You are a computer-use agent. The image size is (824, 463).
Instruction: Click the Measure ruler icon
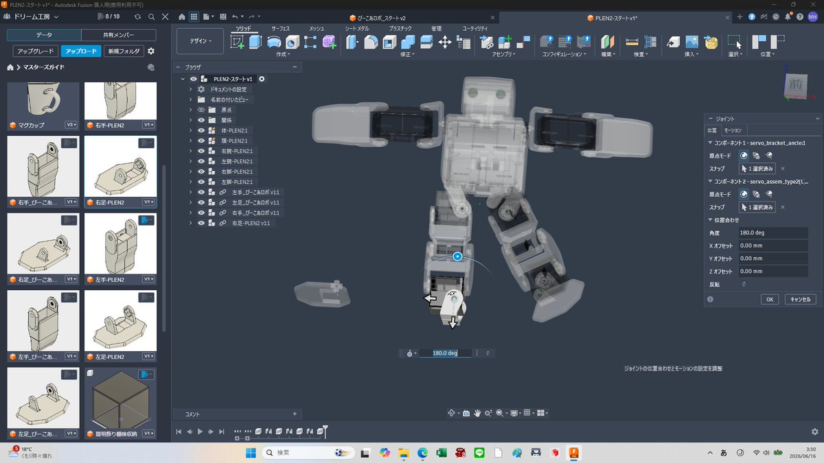pos(632,42)
